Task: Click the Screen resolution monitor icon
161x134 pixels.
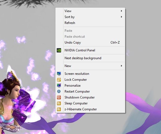Action: pos(59,74)
